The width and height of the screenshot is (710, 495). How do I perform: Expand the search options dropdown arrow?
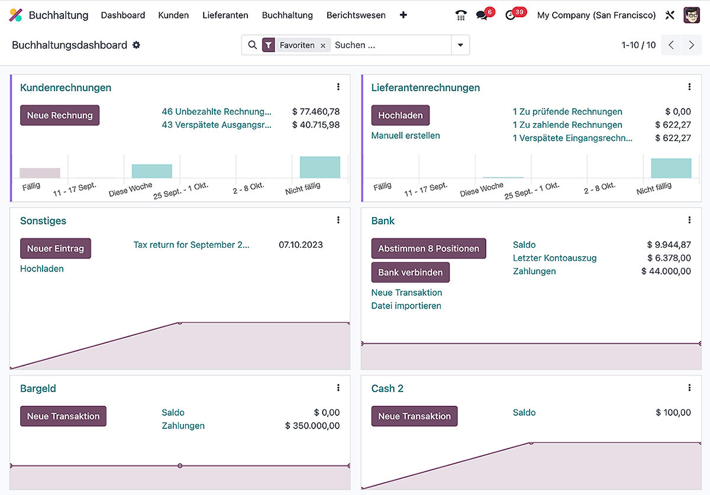pos(460,44)
